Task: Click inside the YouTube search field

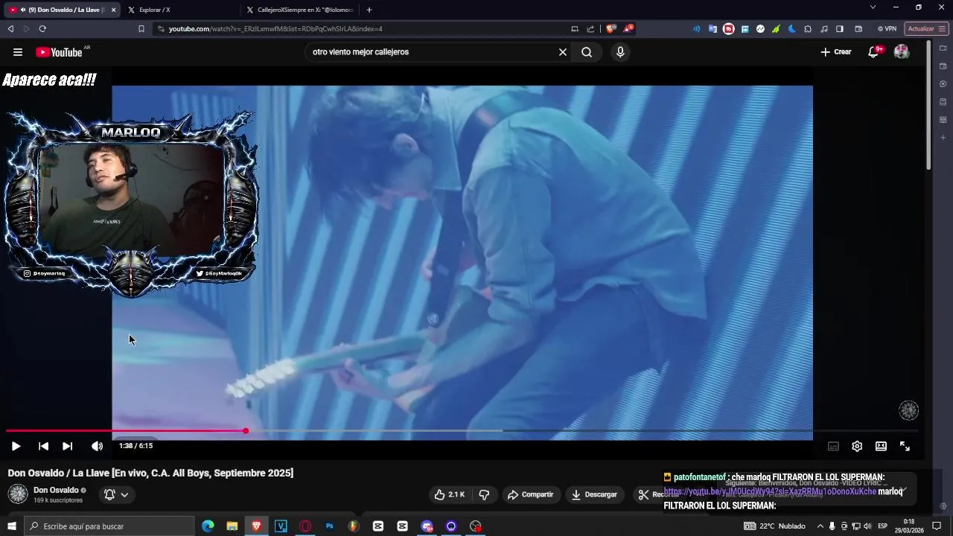Action: coord(432,52)
